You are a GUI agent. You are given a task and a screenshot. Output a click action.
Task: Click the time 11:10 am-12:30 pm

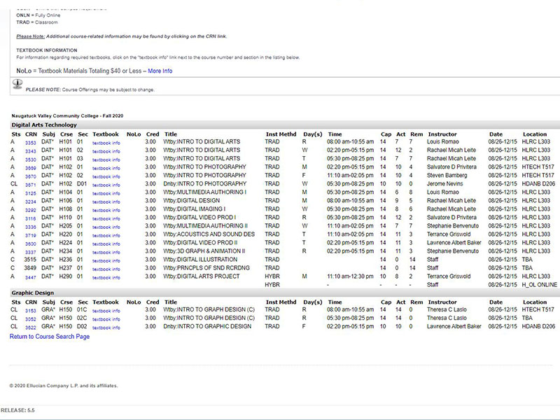click(350, 276)
